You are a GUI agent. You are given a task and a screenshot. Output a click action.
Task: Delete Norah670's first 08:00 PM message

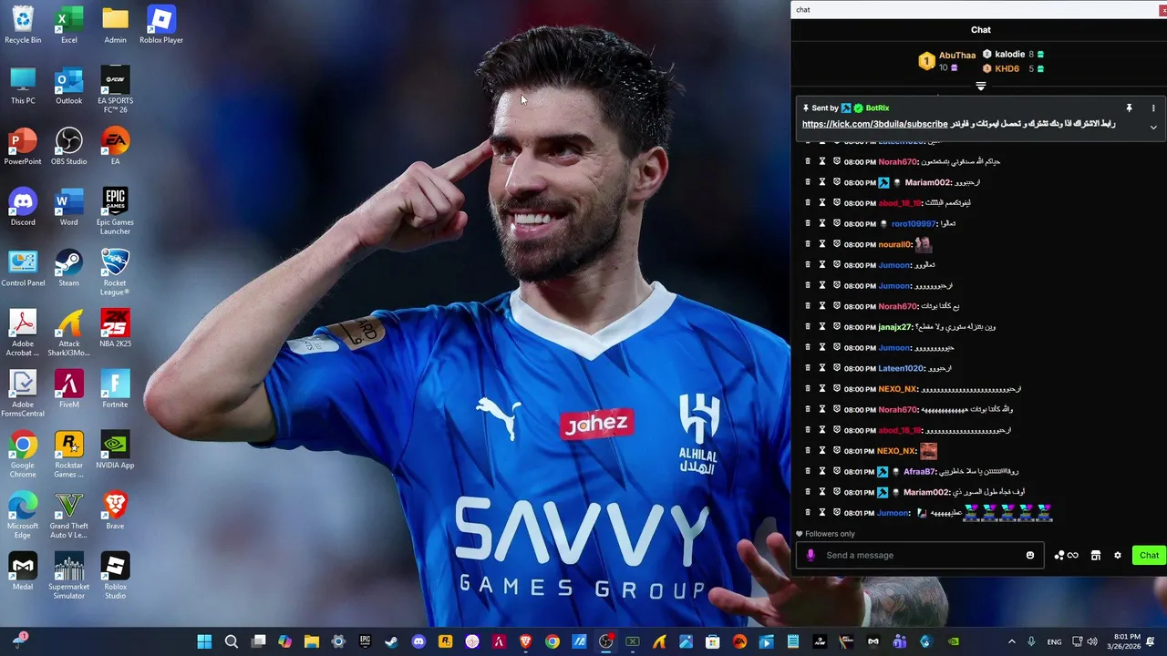[x=808, y=161]
